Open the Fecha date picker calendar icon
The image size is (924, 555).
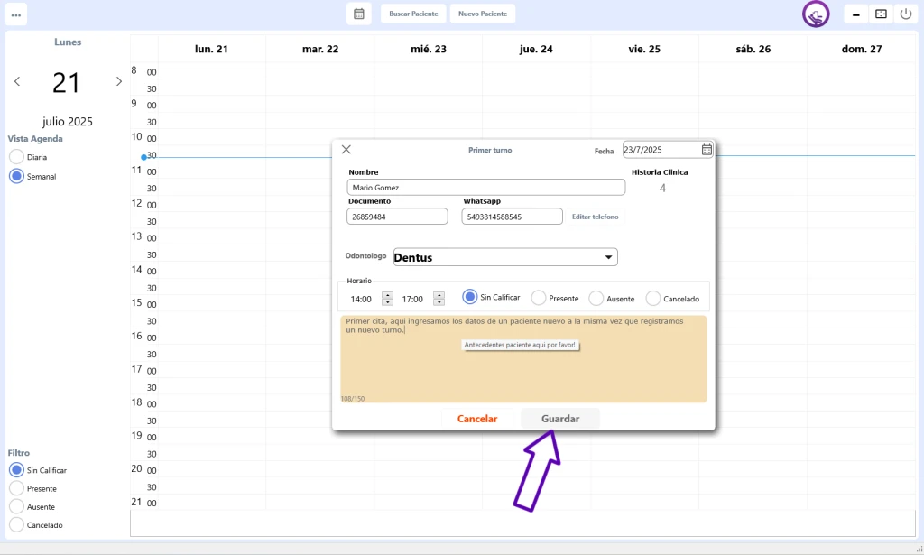pyautogui.click(x=707, y=150)
